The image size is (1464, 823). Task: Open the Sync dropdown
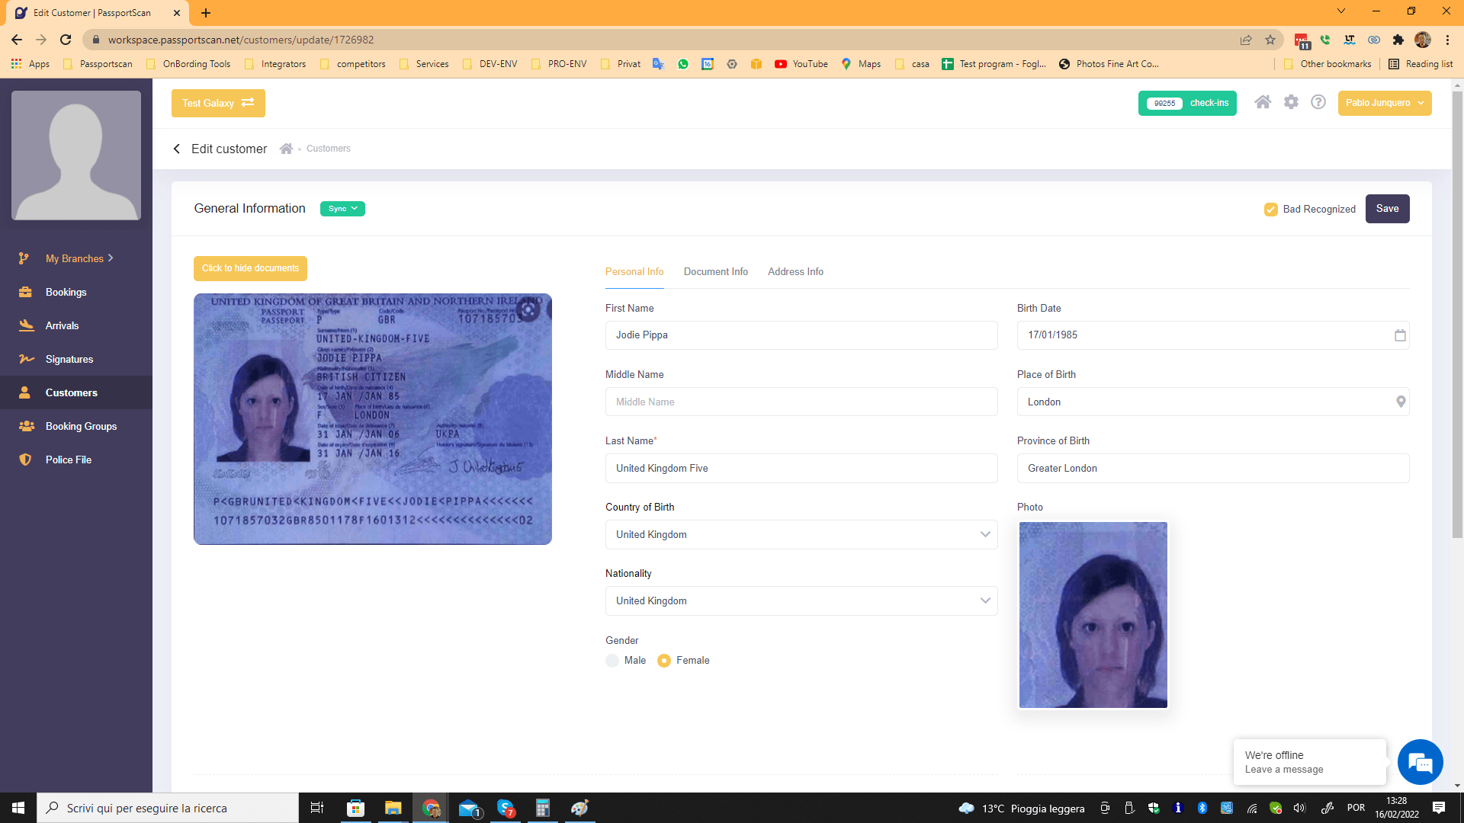342,208
